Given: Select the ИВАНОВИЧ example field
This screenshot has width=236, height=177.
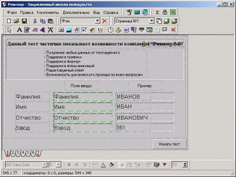Looking at the screenshot, I should pos(145,118).
